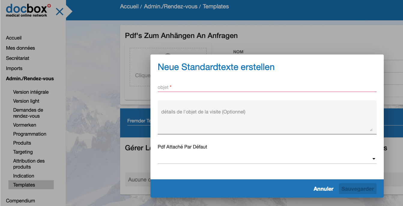The image size is (403, 206).
Task: Select Version intégrale submenu item
Action: (x=31, y=92)
